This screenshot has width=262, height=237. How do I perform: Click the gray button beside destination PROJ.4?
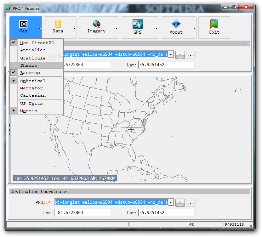[180, 203]
